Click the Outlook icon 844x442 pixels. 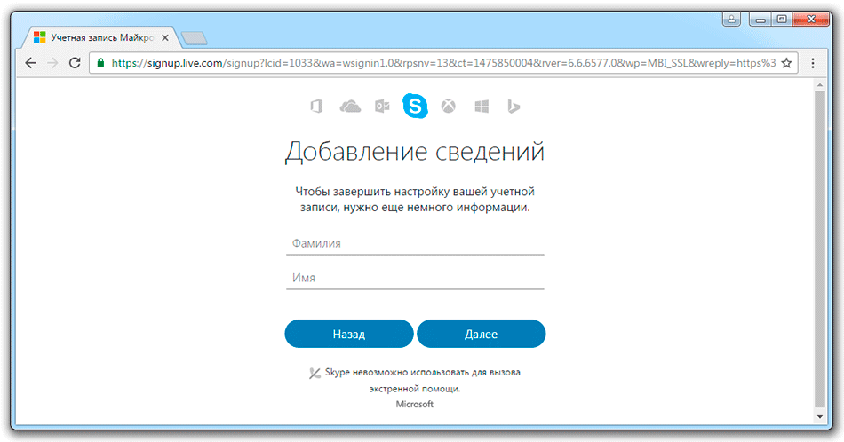(x=382, y=107)
